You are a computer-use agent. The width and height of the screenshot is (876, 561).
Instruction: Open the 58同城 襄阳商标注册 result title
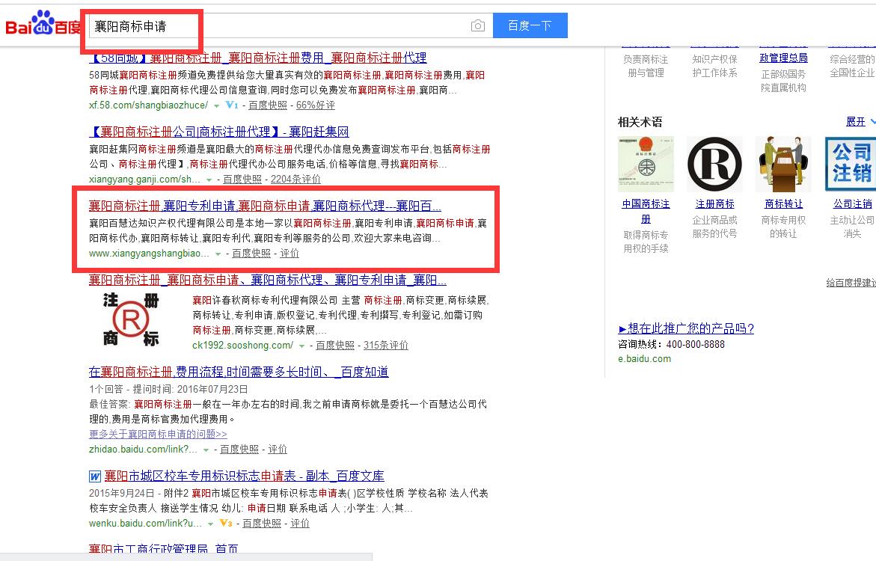[257, 58]
